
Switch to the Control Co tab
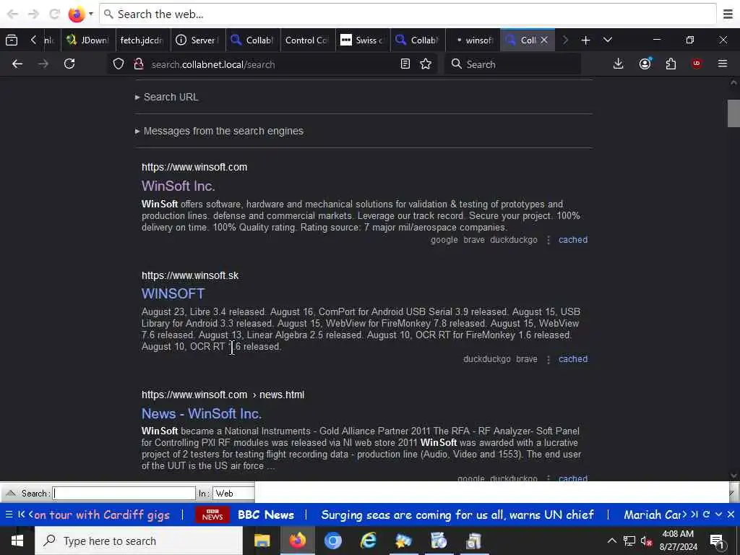306,40
